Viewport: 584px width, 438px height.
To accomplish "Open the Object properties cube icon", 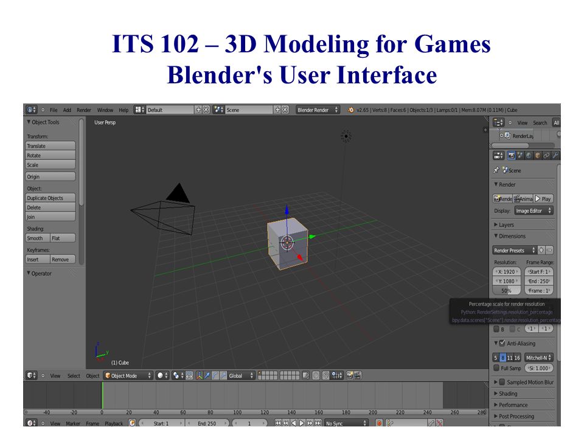I will [537, 155].
